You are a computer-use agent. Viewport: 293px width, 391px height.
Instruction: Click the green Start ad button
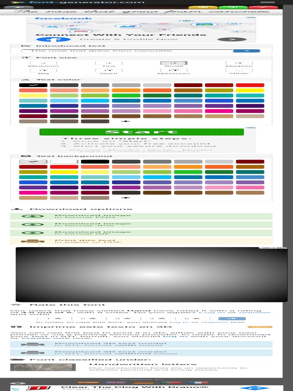point(142,132)
